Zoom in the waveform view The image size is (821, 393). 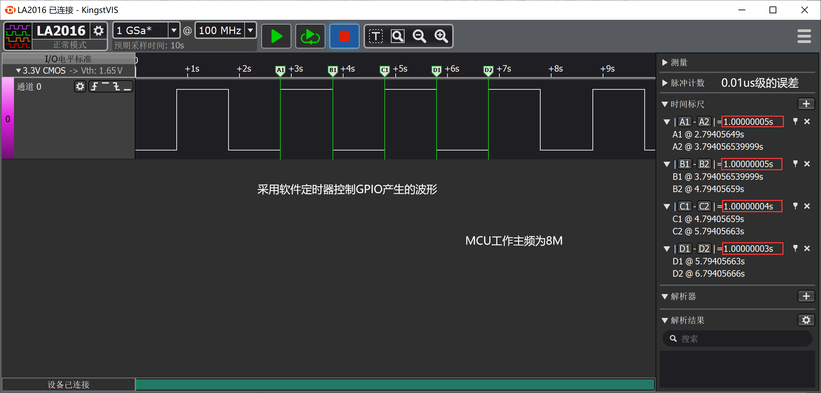(x=441, y=36)
